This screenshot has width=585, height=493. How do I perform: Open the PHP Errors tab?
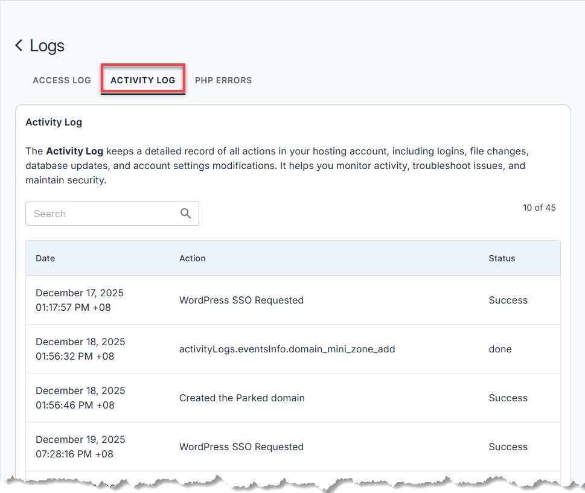pos(223,80)
